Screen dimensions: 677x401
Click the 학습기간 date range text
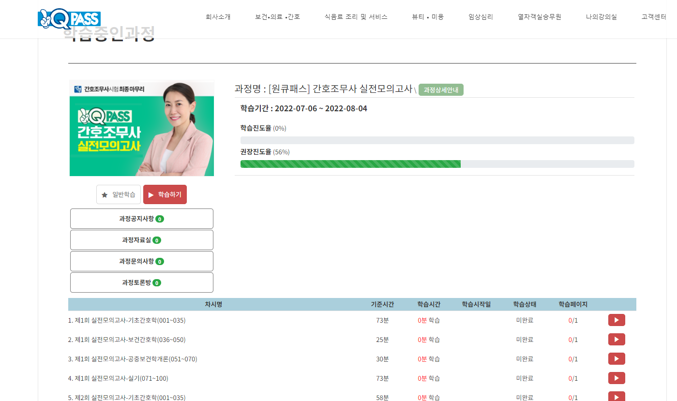pos(303,108)
